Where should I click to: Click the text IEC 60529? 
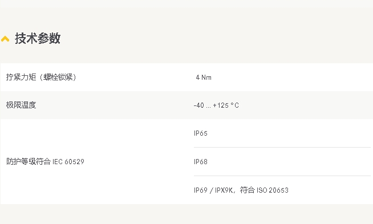[68, 162]
